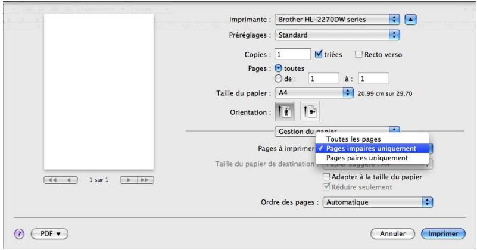Open the help question mark button
This screenshot has width=477, height=250.
click(x=19, y=234)
